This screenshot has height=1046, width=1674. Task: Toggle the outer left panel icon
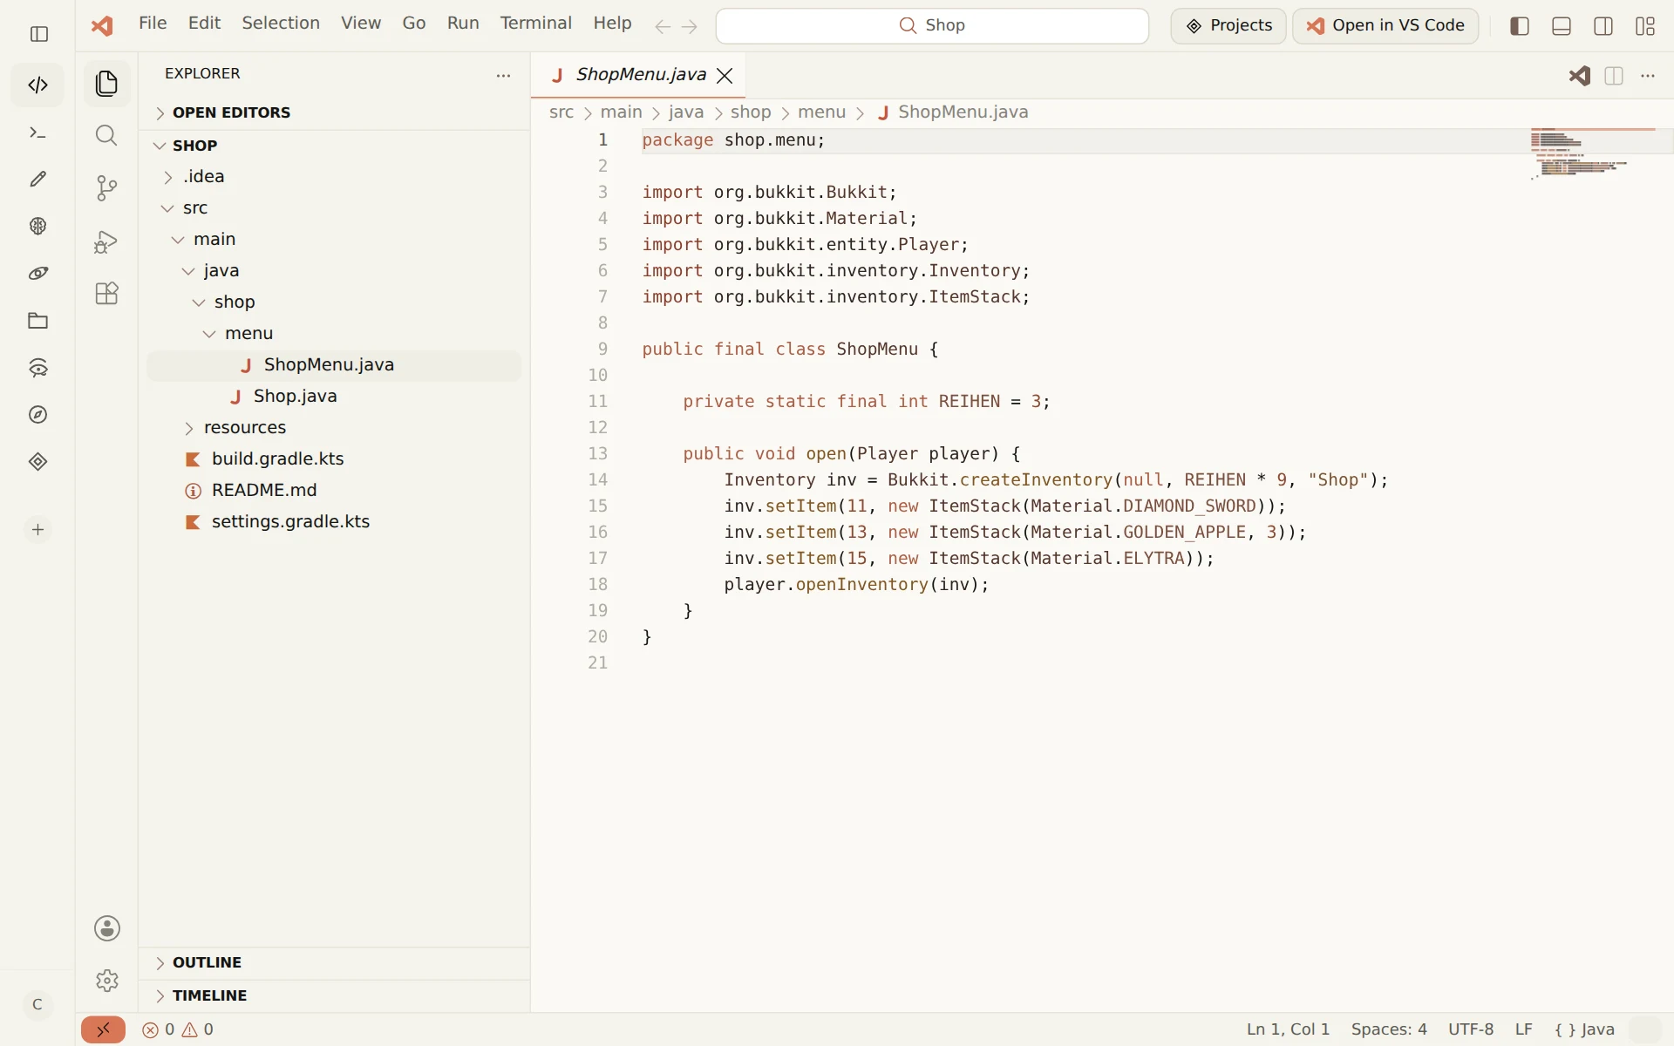[39, 34]
